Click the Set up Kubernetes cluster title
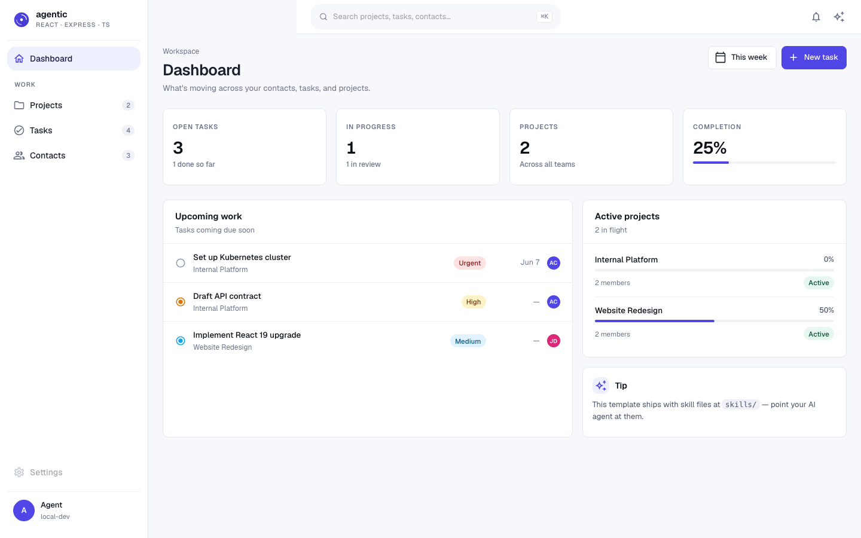 coord(242,257)
